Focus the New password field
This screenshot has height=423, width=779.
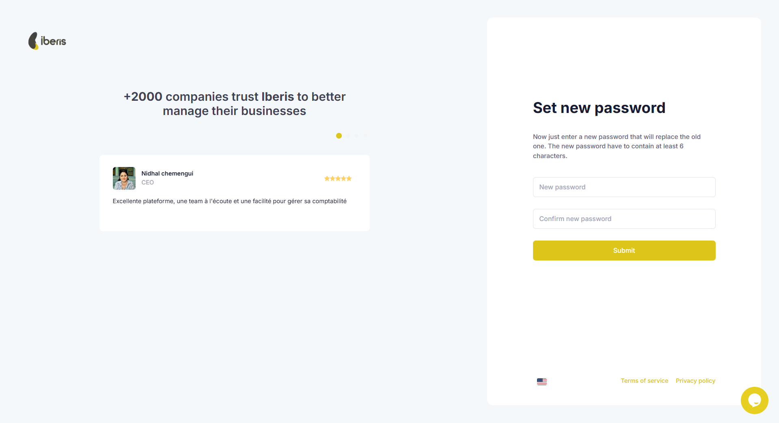(x=624, y=187)
